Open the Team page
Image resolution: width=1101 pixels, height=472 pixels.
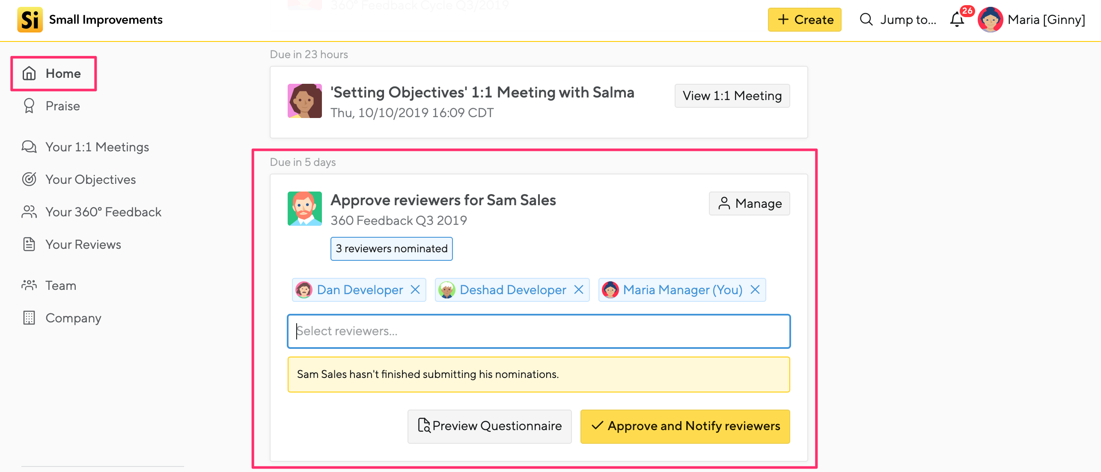click(49, 286)
